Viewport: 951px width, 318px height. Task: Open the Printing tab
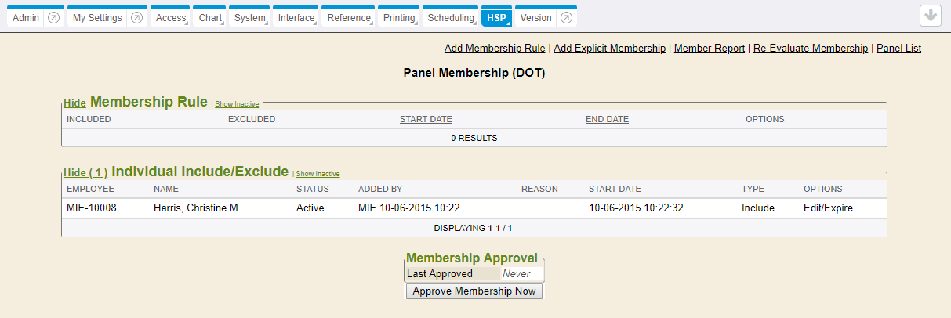coord(398,18)
